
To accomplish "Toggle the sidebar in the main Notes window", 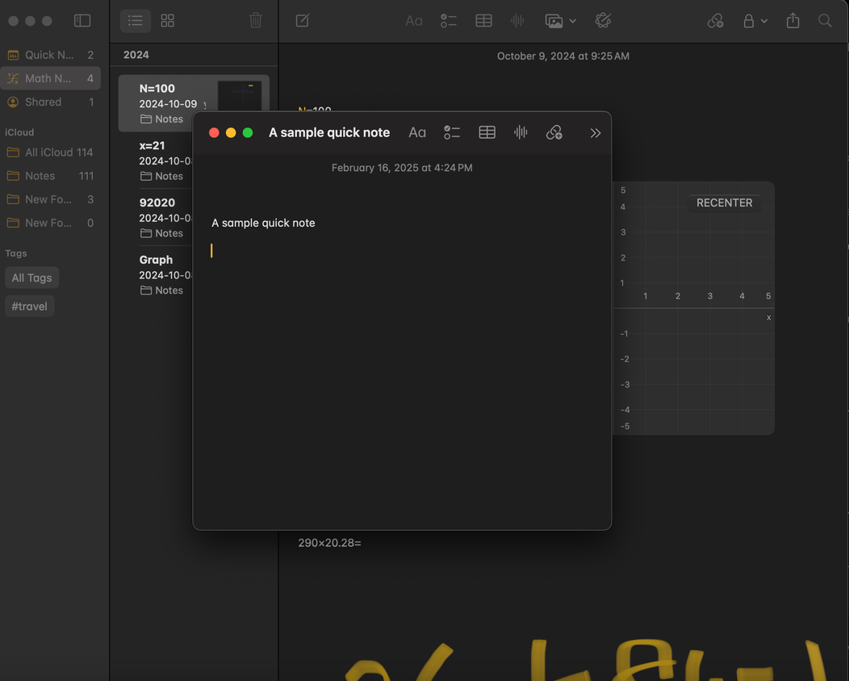I will [x=82, y=20].
